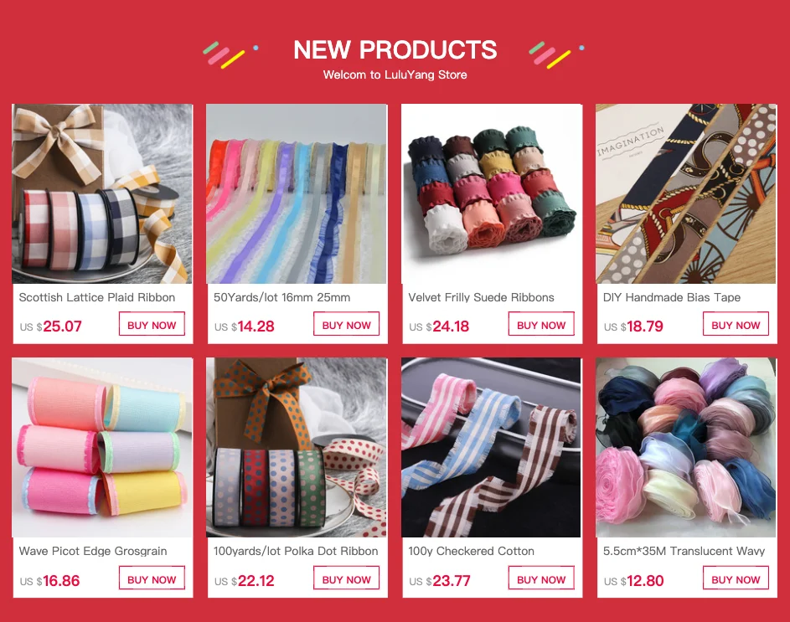Open the pastel Wave Picot Edge Grosgrain image

102,448
